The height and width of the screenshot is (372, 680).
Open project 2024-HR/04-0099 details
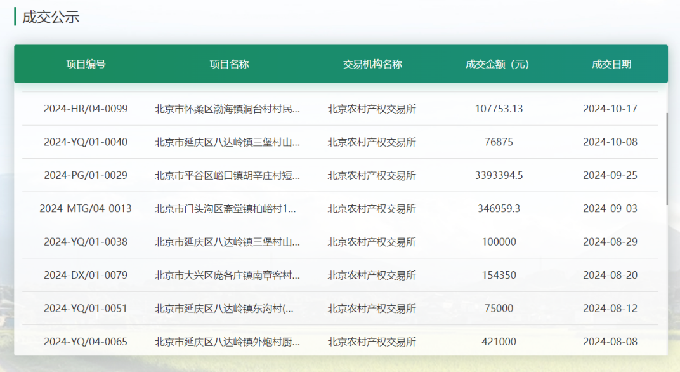[x=84, y=108]
